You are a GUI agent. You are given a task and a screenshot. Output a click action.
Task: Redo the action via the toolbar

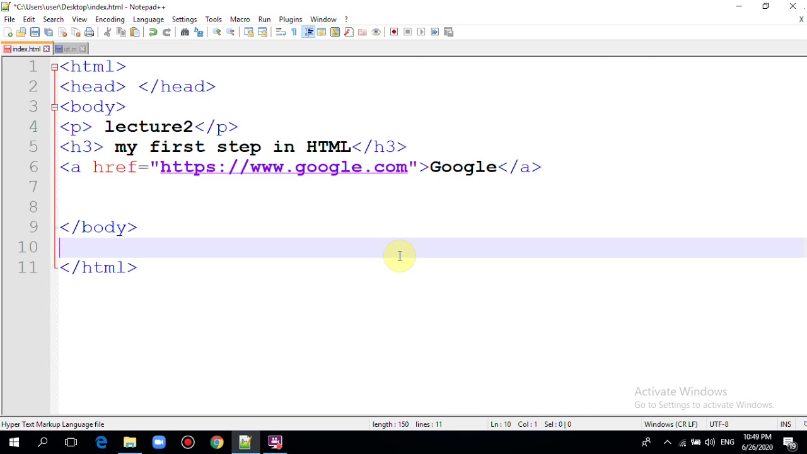tap(166, 32)
